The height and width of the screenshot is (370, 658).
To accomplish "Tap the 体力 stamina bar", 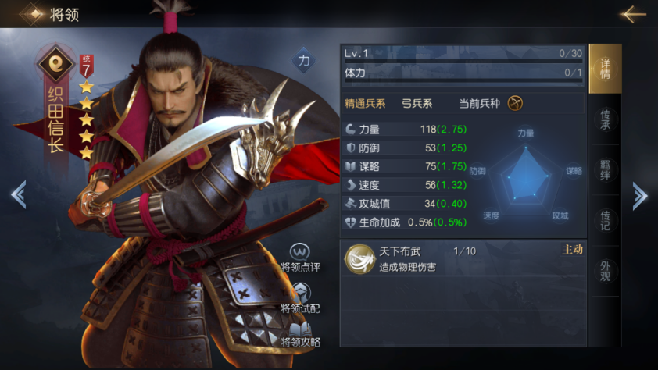I will tap(463, 80).
